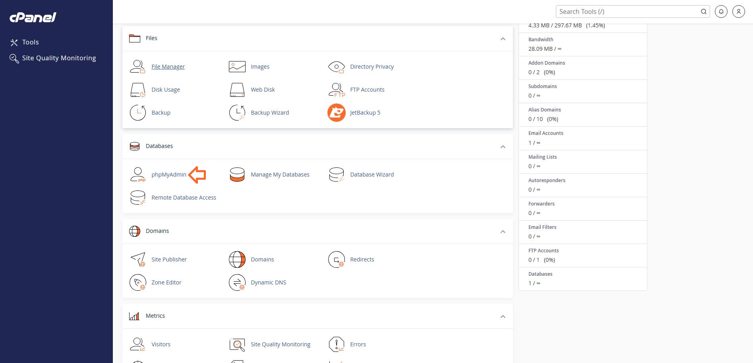Click the Dynamic DNS arrows icon

[237, 282]
